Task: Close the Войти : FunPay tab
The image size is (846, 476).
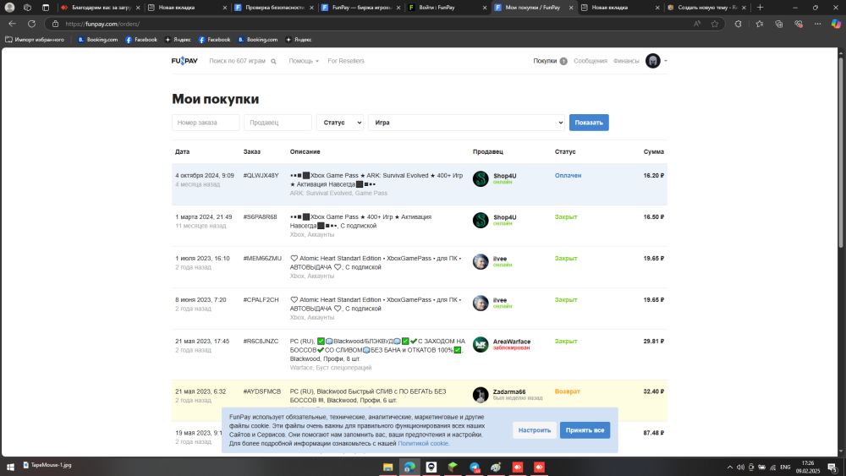Action: tap(484, 8)
